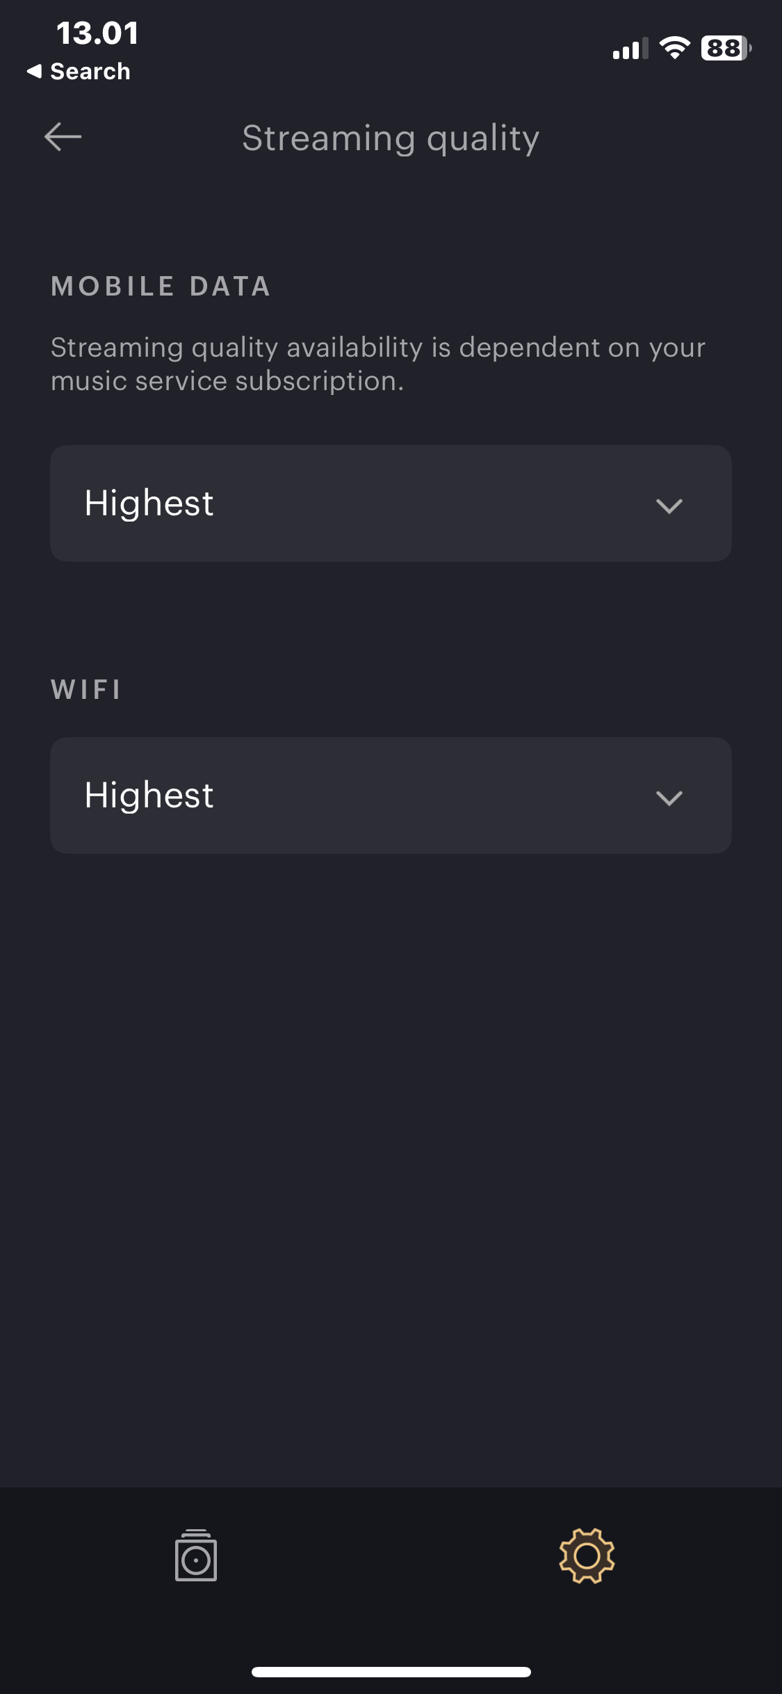The height and width of the screenshot is (1694, 782).
Task: Tap the MOBILE DATA section heading
Action: [x=161, y=286]
